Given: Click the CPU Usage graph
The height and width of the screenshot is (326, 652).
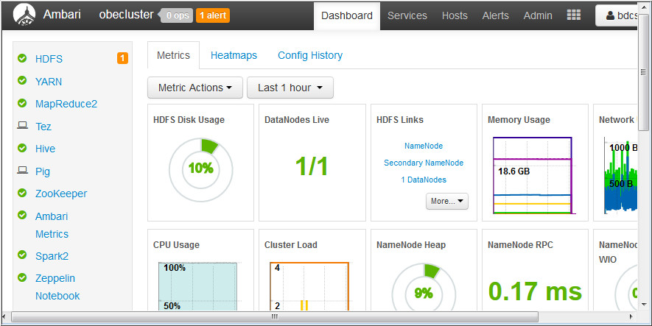Looking at the screenshot, I should click(x=198, y=286).
